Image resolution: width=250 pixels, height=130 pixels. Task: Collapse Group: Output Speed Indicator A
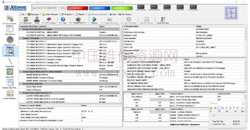[x=21, y=93]
